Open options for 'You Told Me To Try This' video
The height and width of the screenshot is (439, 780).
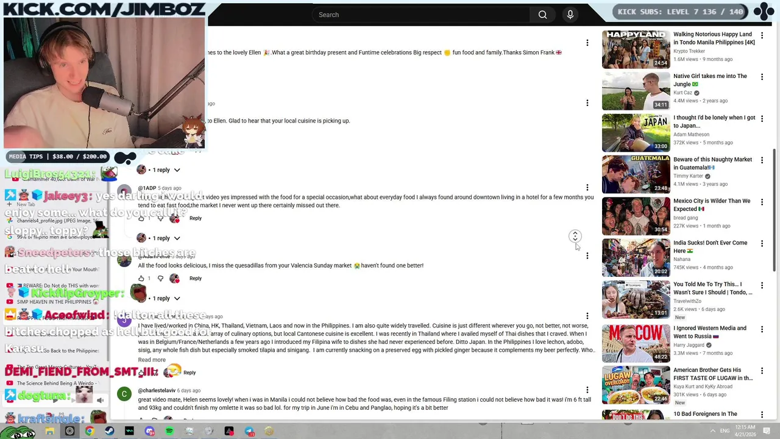click(x=762, y=285)
